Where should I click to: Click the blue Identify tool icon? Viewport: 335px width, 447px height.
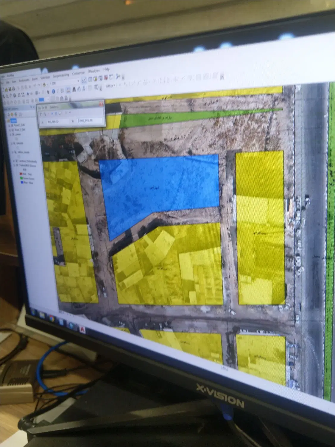[54, 91]
